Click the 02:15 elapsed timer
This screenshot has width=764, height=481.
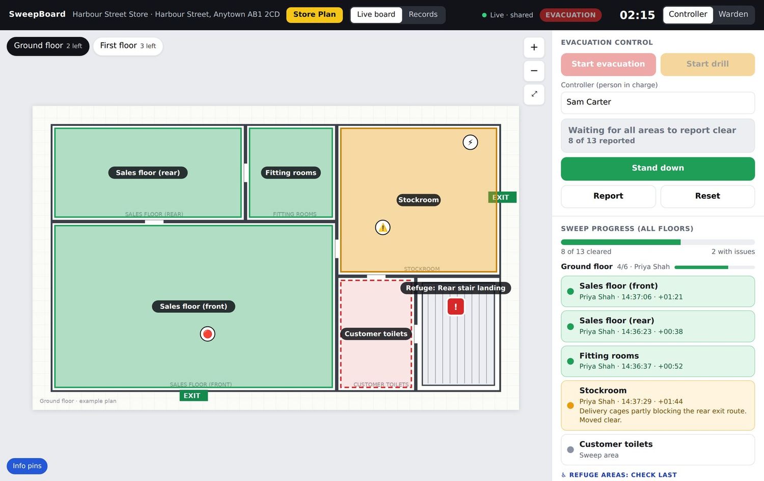tap(637, 15)
